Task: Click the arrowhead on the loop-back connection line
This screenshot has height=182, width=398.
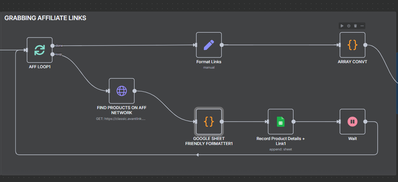Action: (197, 155)
